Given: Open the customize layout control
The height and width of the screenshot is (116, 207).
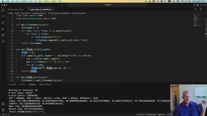Looking at the screenshot, I should click(x=204, y=5).
